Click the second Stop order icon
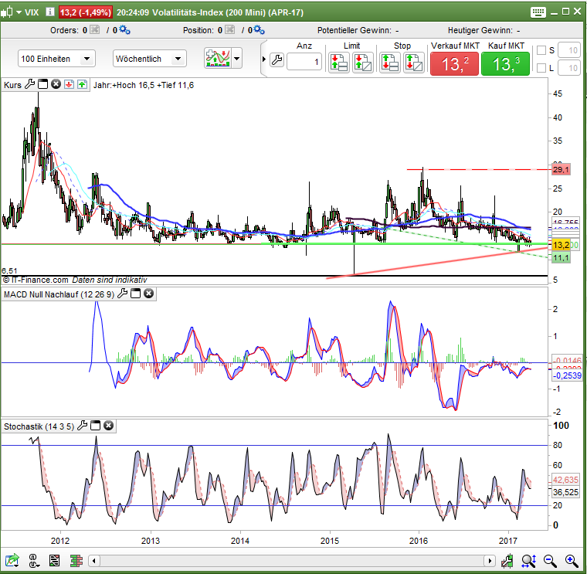 (413, 62)
